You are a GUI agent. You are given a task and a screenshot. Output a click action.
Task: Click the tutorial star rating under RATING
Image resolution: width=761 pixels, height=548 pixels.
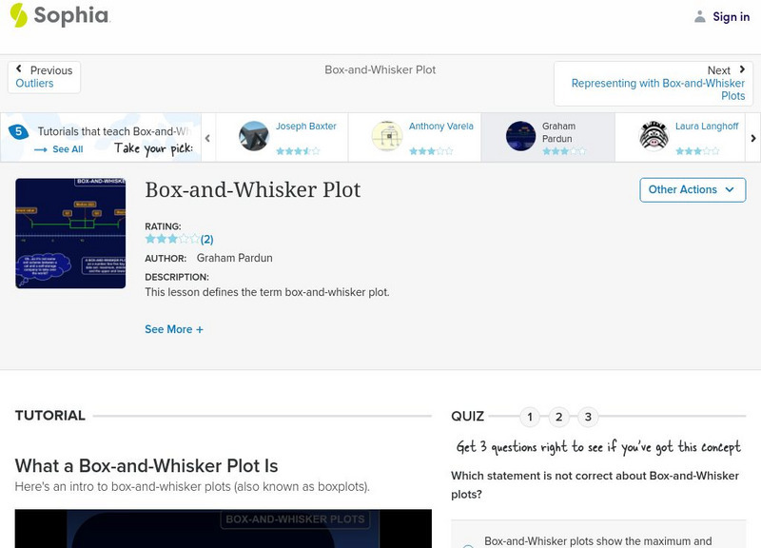172,239
